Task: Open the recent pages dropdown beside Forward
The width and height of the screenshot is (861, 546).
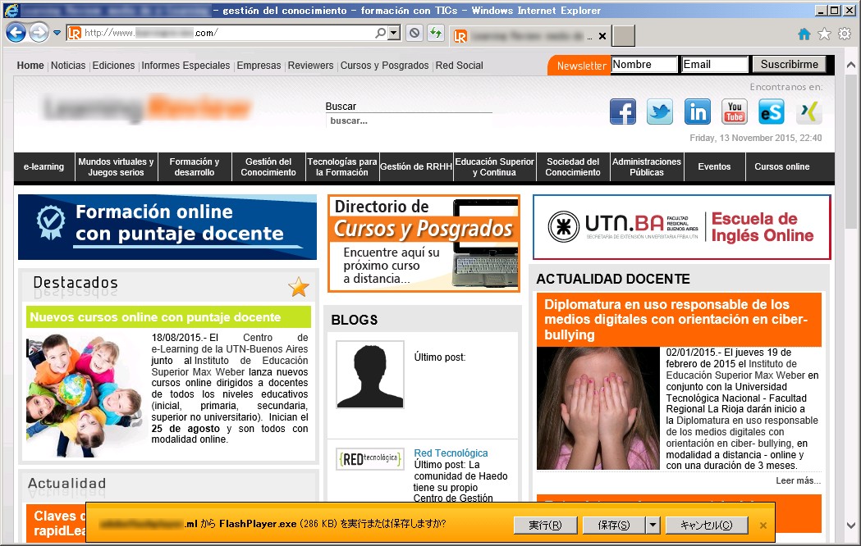Action: click(x=57, y=33)
